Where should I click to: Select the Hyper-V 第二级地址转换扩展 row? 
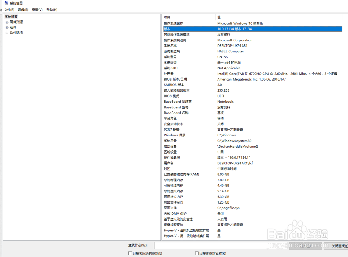253,236
